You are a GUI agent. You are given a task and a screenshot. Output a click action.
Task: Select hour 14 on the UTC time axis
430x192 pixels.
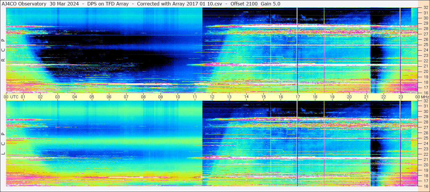[246, 97]
